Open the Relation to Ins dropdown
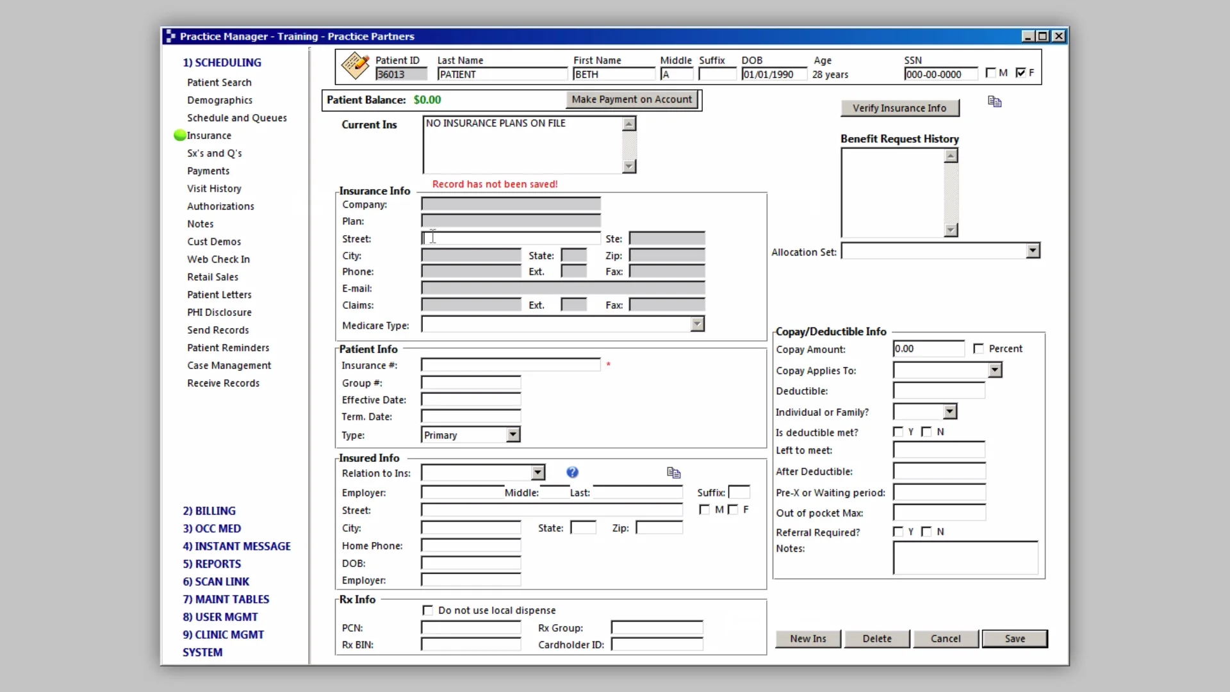 [x=537, y=473]
